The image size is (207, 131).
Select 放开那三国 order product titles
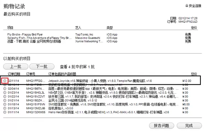click(x=113, y=96)
